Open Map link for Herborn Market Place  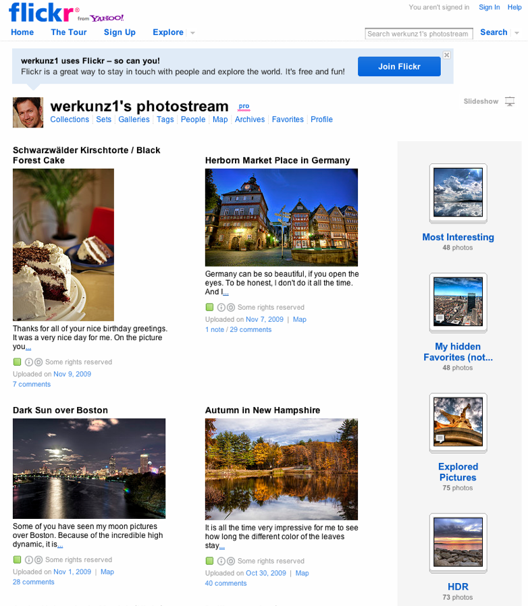[299, 319]
